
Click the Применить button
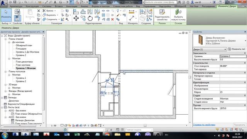pos(239,125)
